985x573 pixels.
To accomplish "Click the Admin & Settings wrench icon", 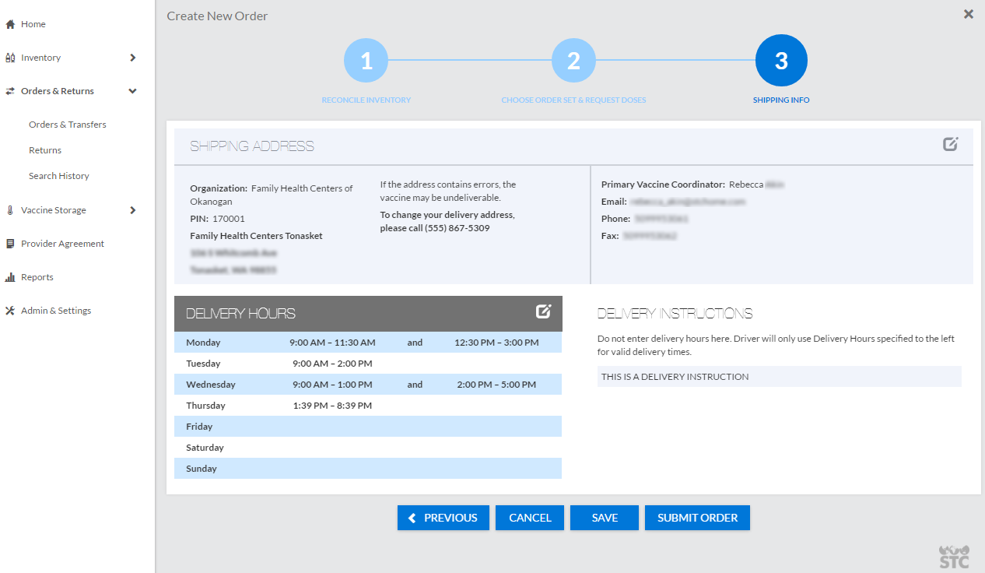I will pos(9,310).
